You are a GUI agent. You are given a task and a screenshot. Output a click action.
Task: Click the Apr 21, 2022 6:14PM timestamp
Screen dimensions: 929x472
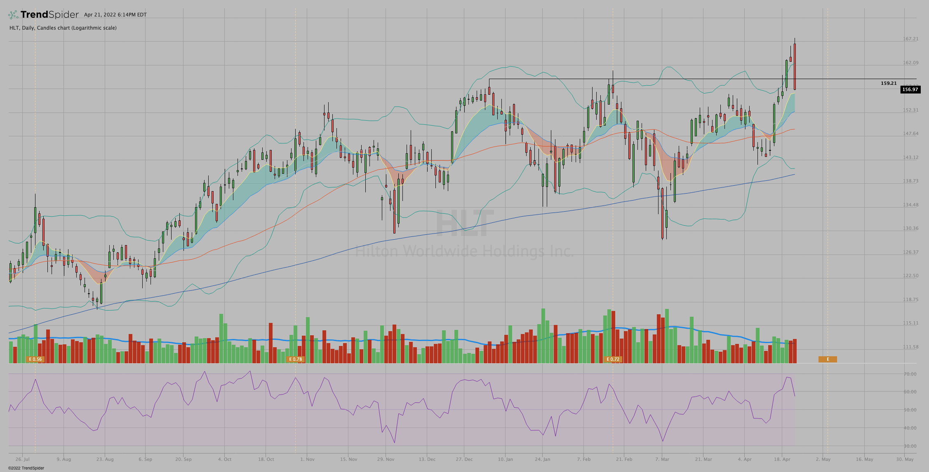pos(115,15)
